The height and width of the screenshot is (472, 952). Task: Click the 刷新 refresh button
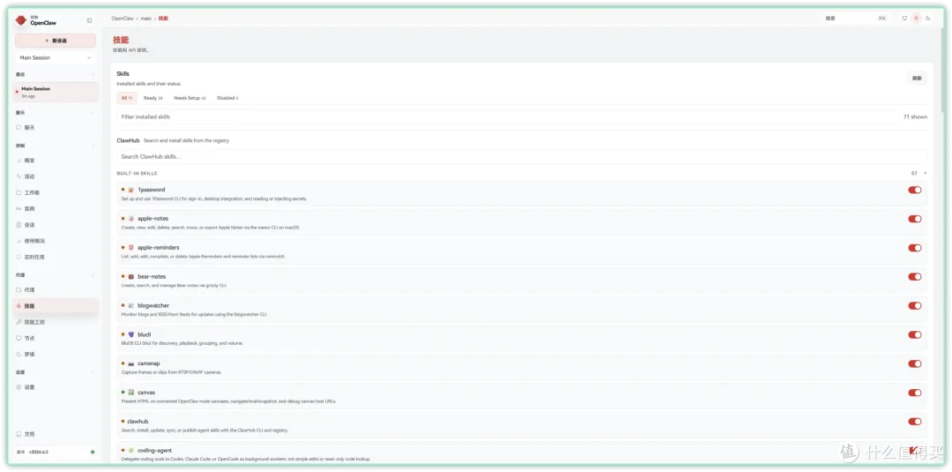(x=917, y=79)
